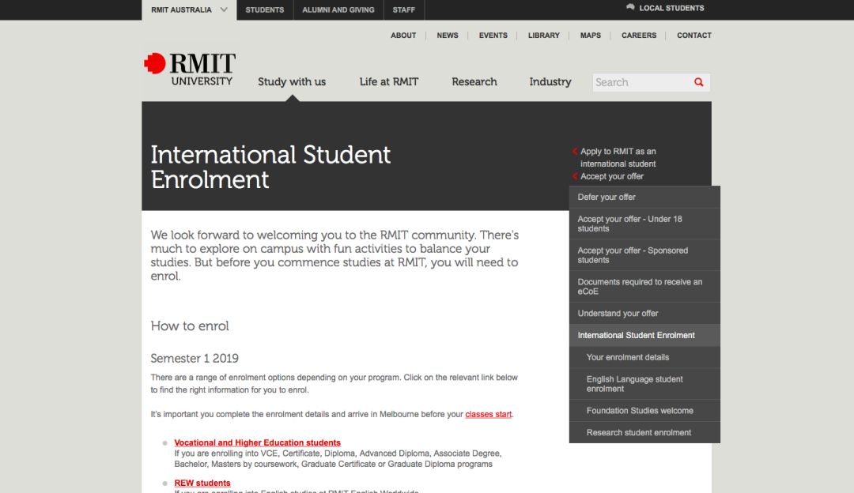The image size is (854, 493).
Task: Click the Semester 1 2019 heading
Action: pyautogui.click(x=195, y=358)
